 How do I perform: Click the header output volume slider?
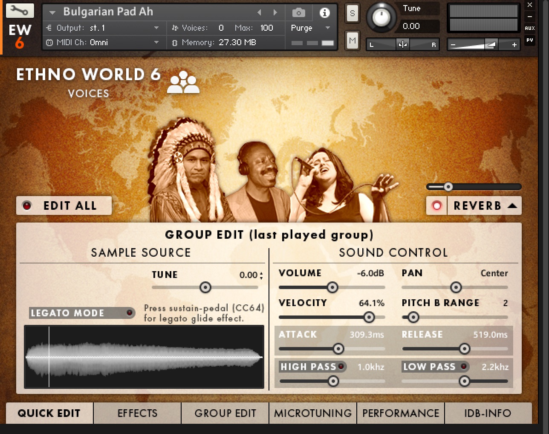point(484,44)
